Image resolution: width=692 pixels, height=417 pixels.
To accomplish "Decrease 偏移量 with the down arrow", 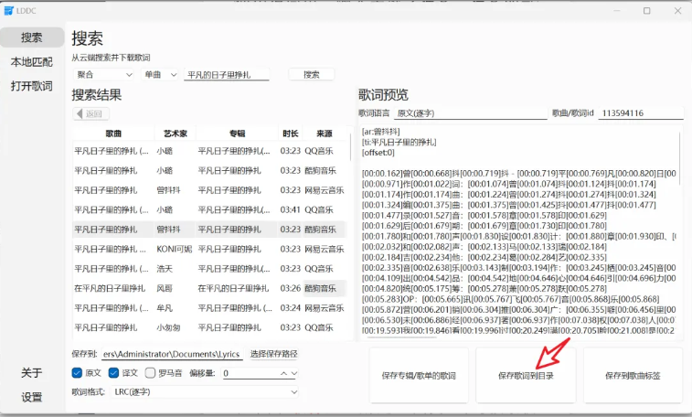I will [294, 373].
